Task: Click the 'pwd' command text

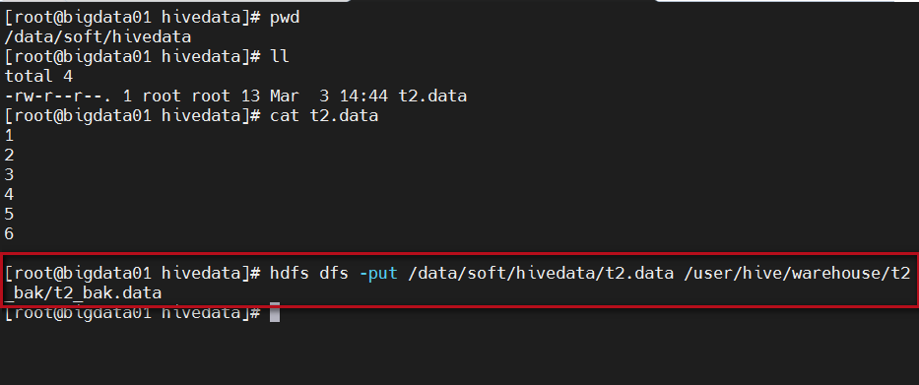Action: 285,18
